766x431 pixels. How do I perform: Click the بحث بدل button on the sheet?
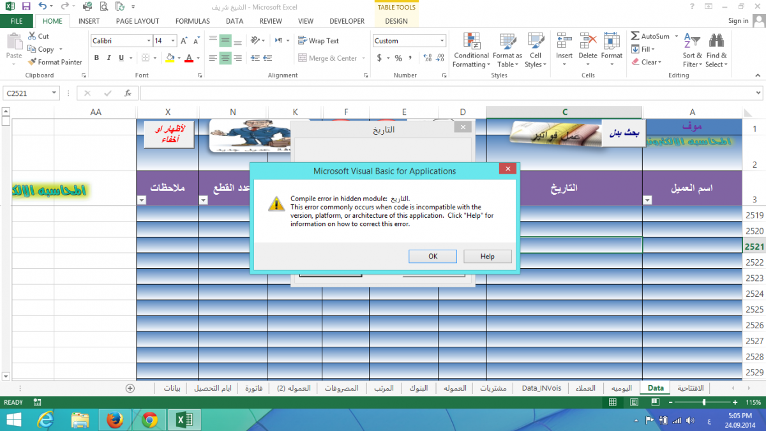(624, 133)
